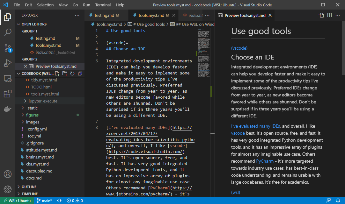Collapse all folders in CODEBOOK explorer
345x204 pixels.
(x=80, y=73)
